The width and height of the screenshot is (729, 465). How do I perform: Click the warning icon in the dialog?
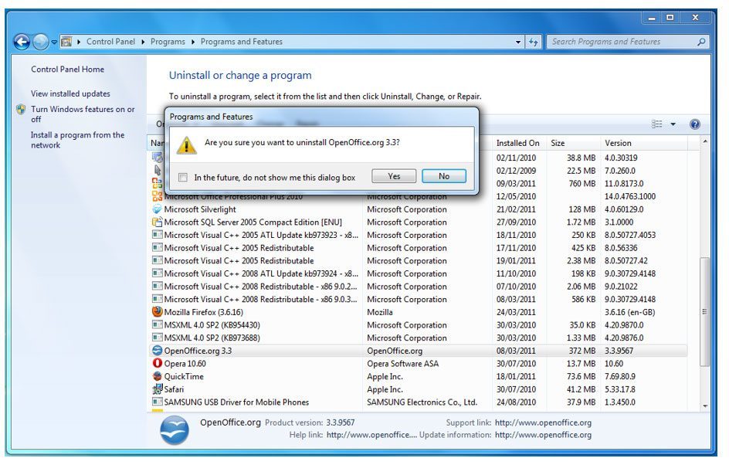coord(186,145)
